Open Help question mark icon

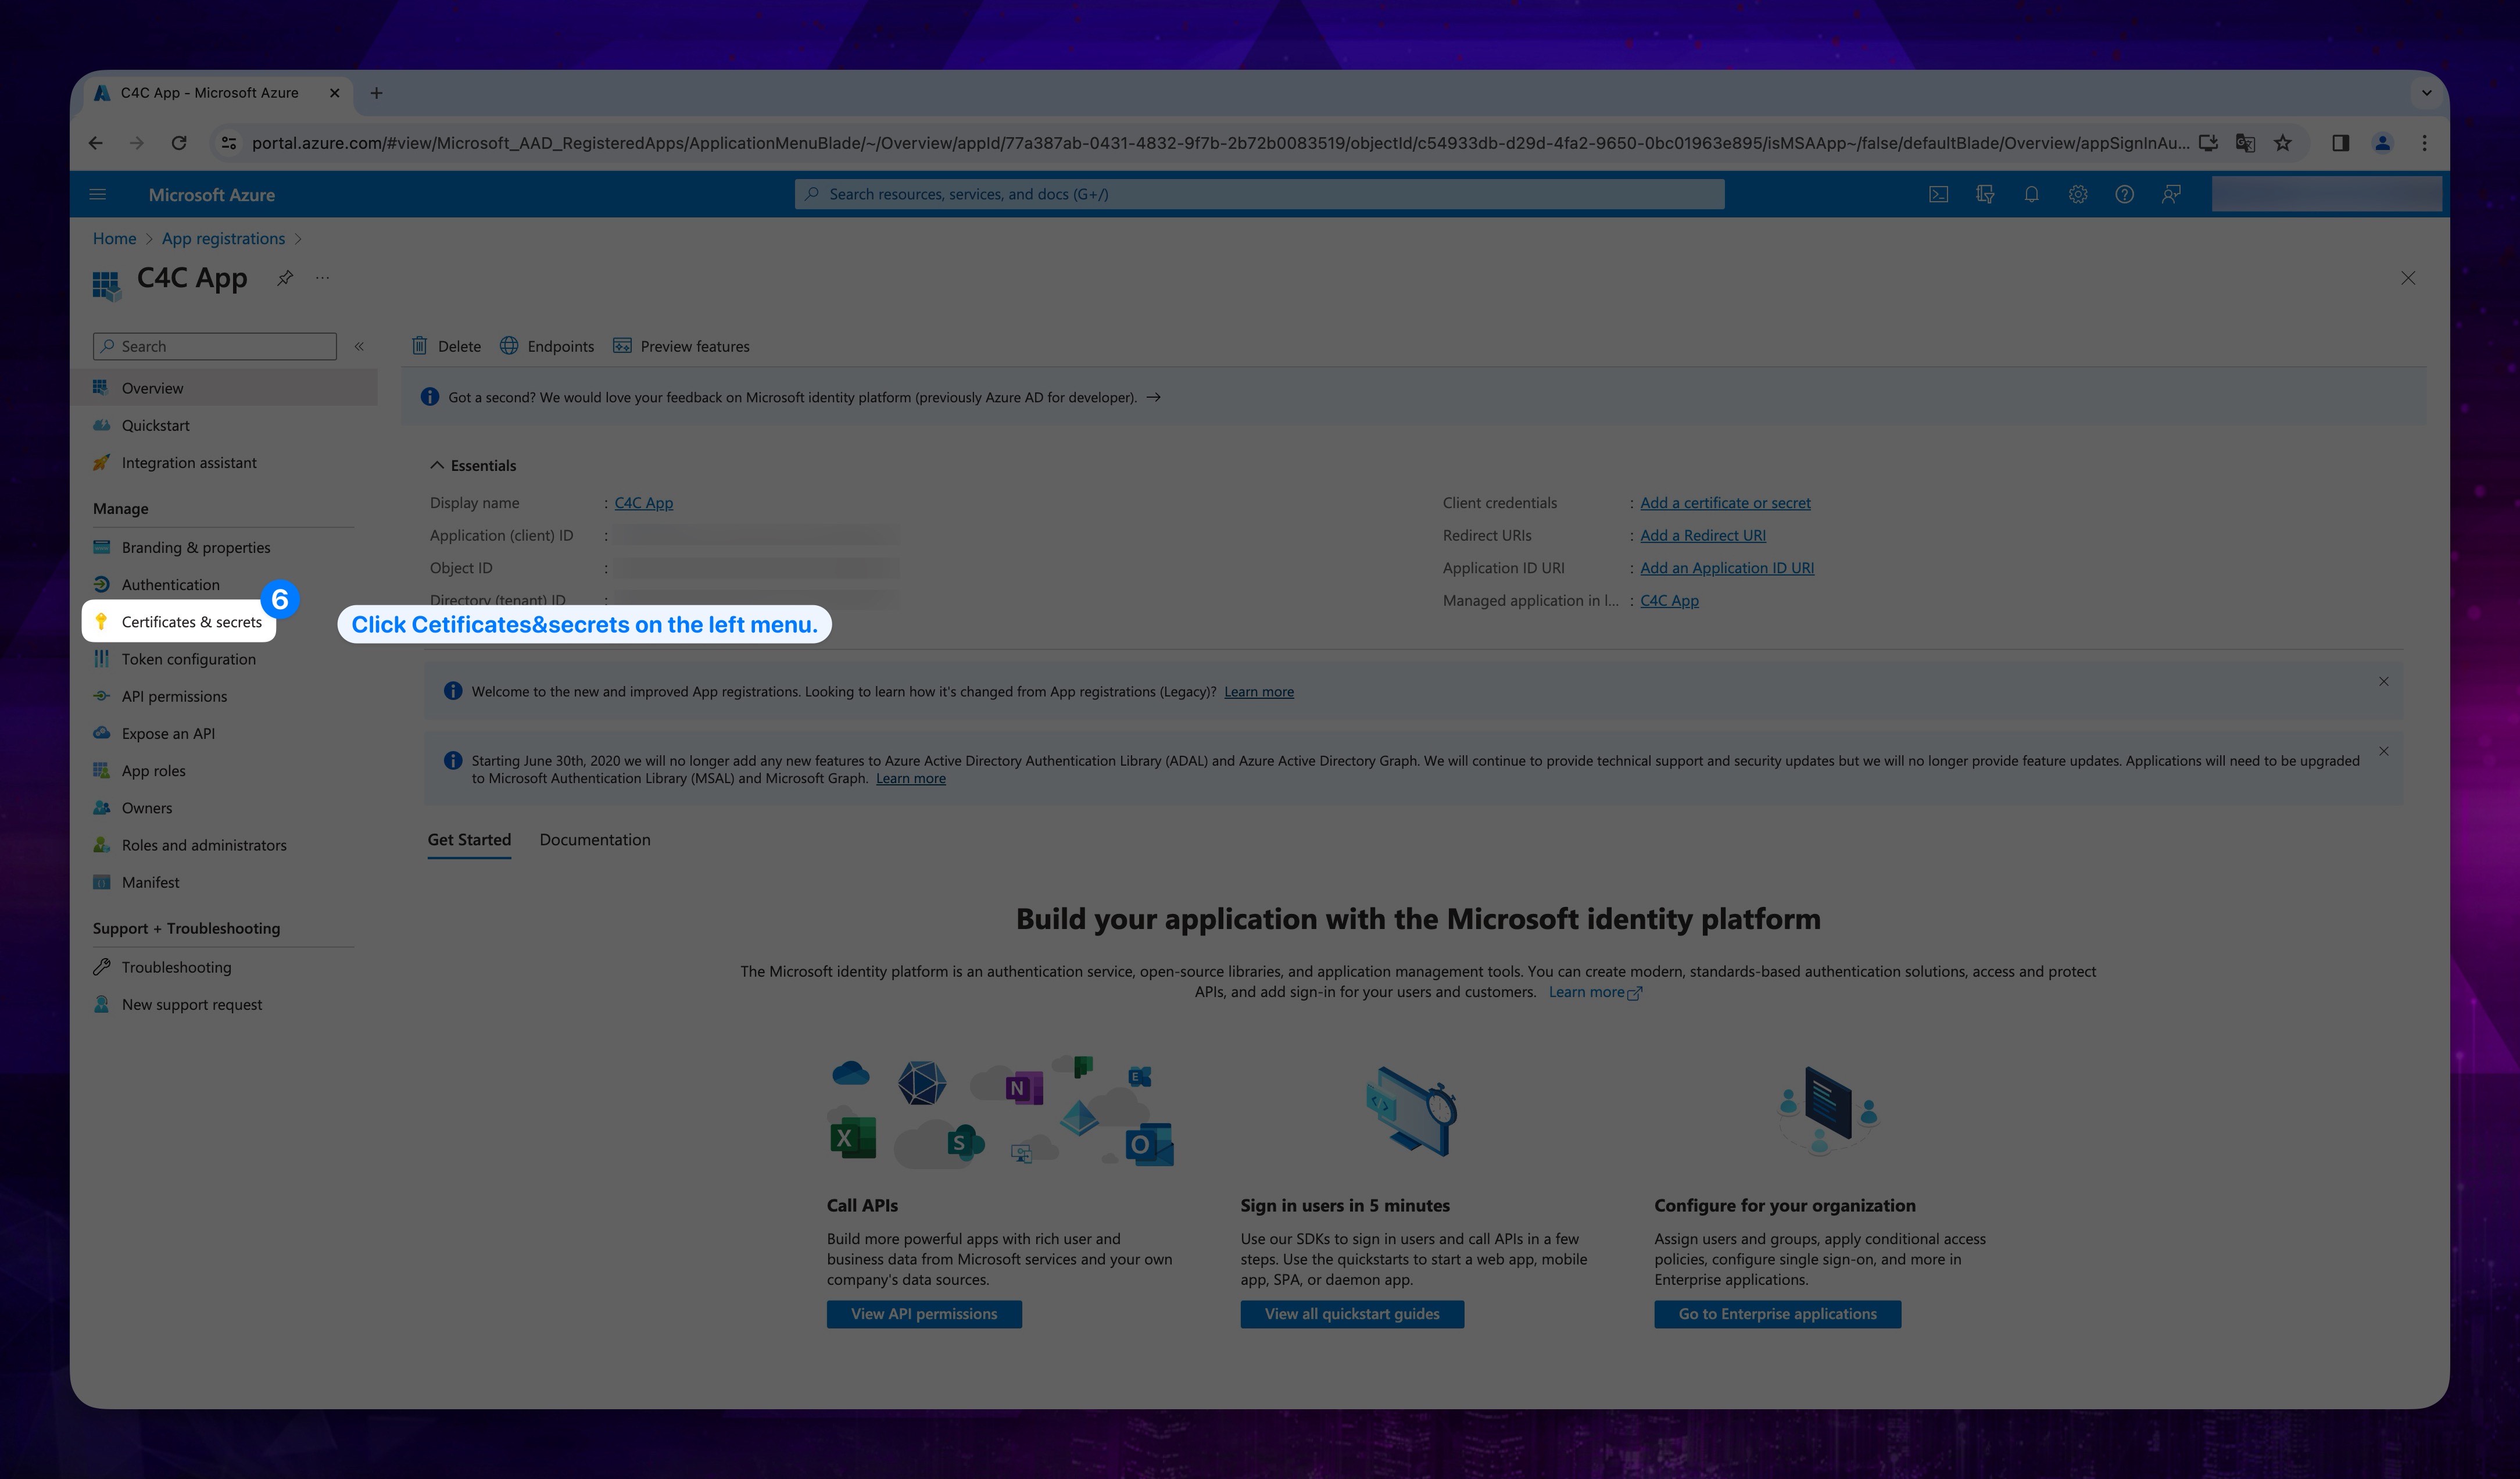(x=2124, y=194)
